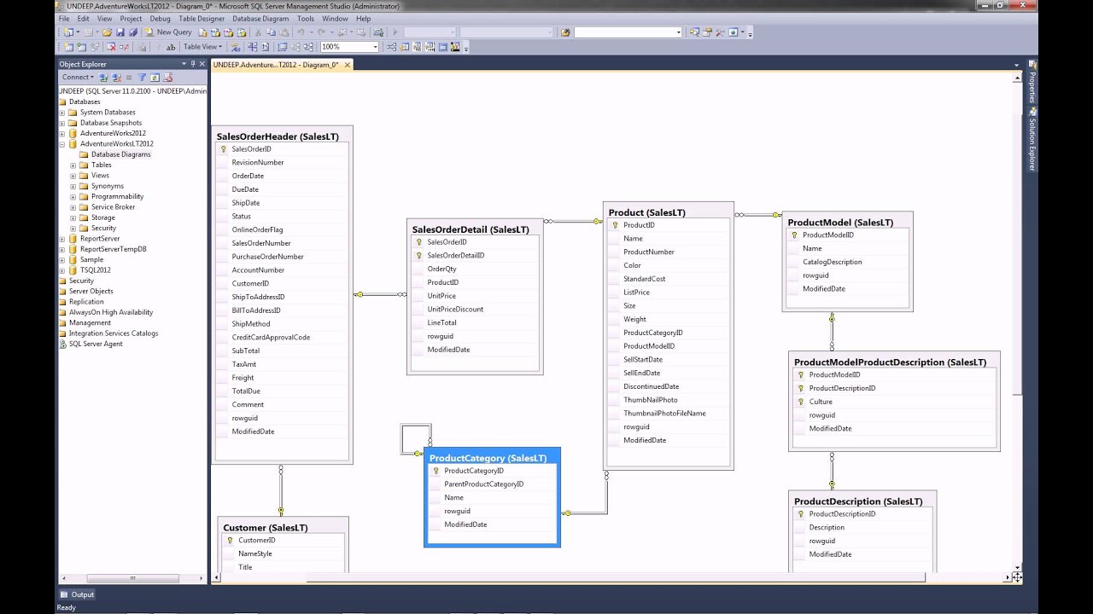Click the Relationships icon in diagram toolbar
The image size is (1093, 614).
[391, 47]
